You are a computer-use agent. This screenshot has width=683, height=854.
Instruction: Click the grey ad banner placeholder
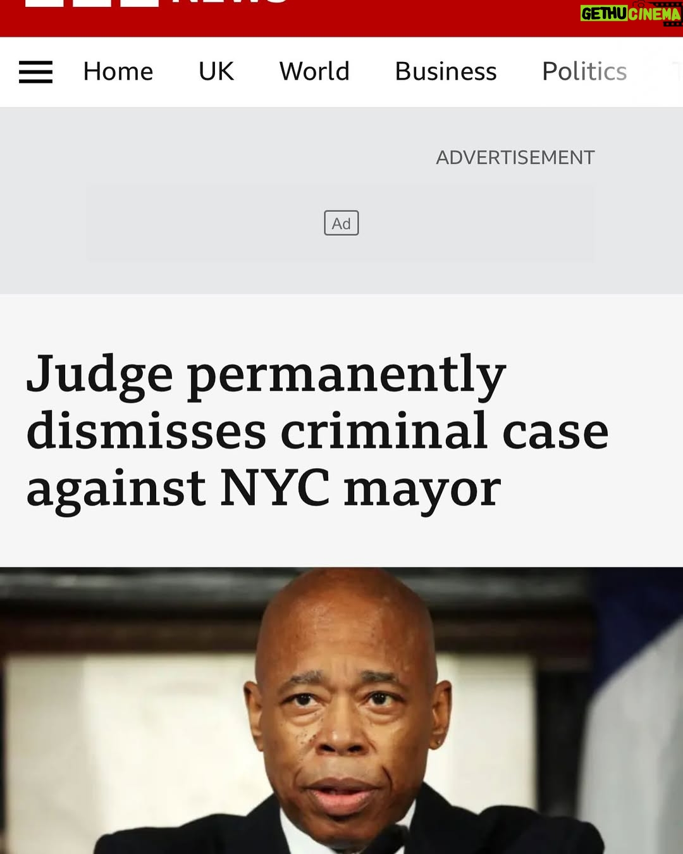(341, 223)
